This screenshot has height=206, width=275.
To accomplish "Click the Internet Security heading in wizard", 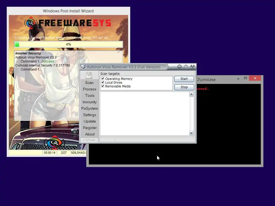I will (28, 53).
